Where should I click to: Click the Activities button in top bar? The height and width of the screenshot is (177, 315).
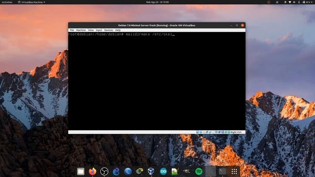click(7, 2)
